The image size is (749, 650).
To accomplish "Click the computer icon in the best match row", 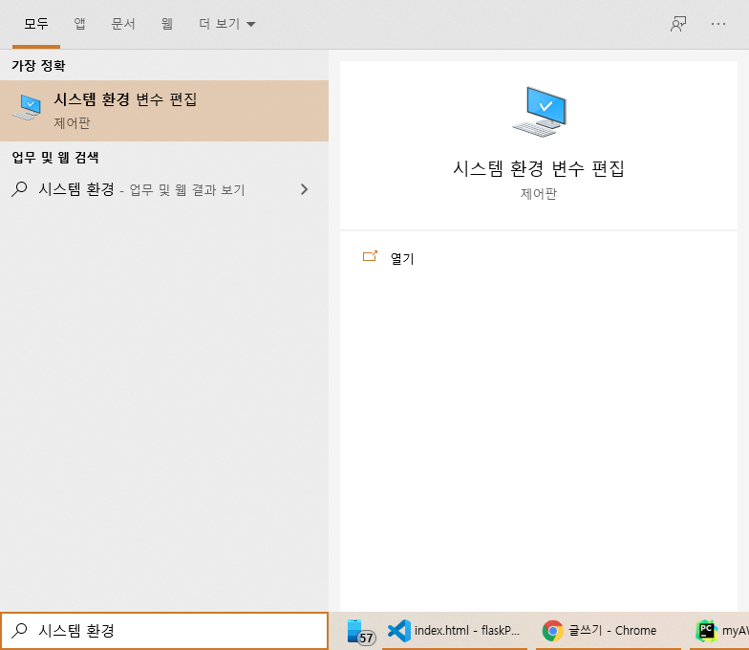I will click(x=27, y=107).
